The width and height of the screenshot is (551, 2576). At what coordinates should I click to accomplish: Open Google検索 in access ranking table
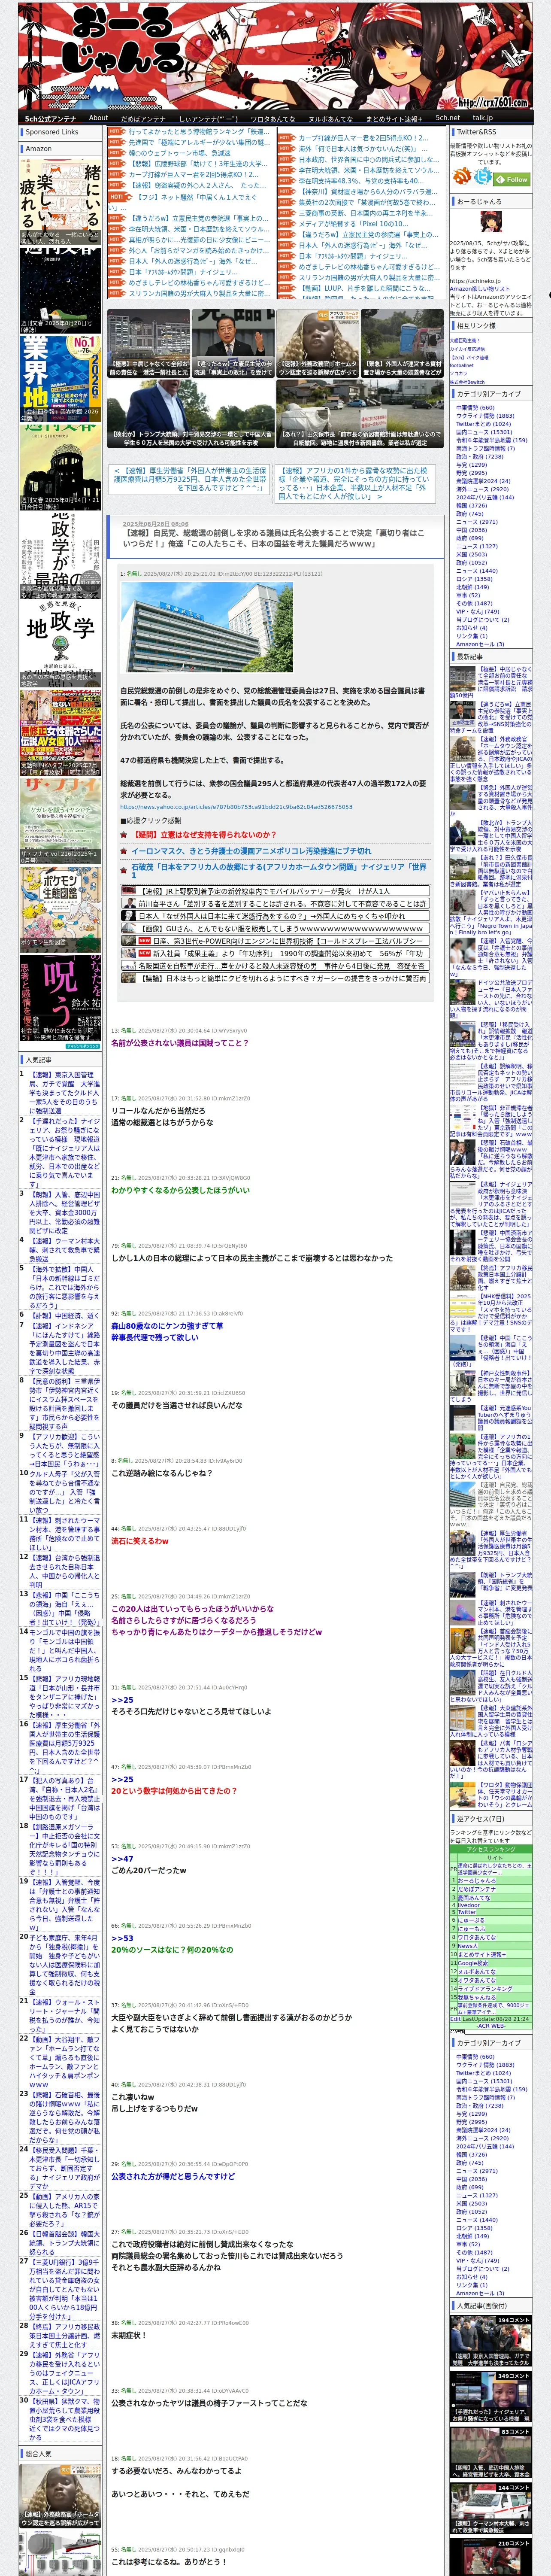[x=472, y=1962]
